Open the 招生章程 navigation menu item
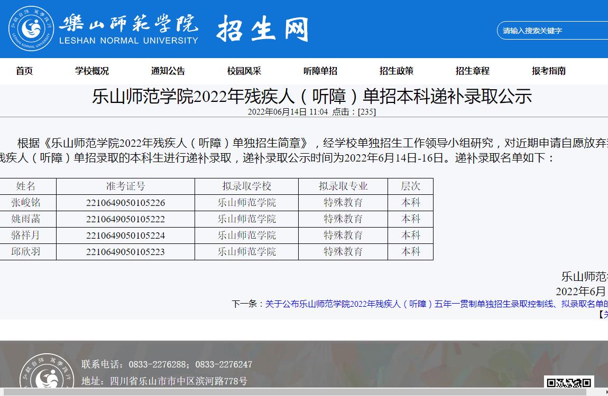608x396 pixels. click(472, 71)
